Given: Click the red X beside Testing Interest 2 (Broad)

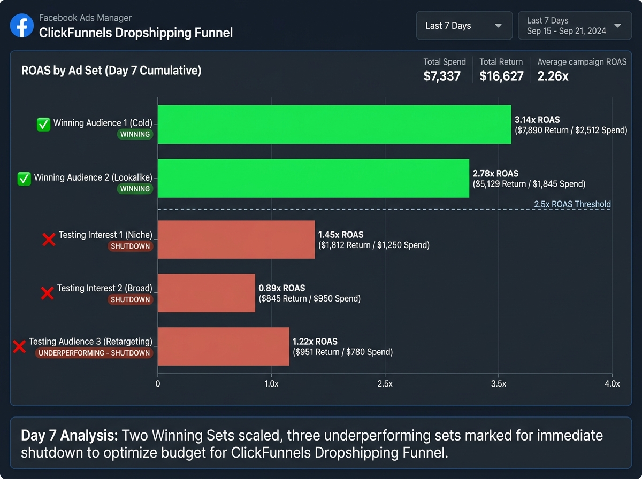Looking at the screenshot, I should pyautogui.click(x=47, y=293).
